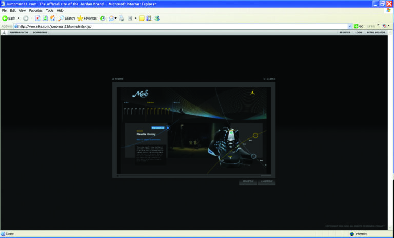Click the WATCH button below the panel
This screenshot has height=238, width=394.
point(248,181)
